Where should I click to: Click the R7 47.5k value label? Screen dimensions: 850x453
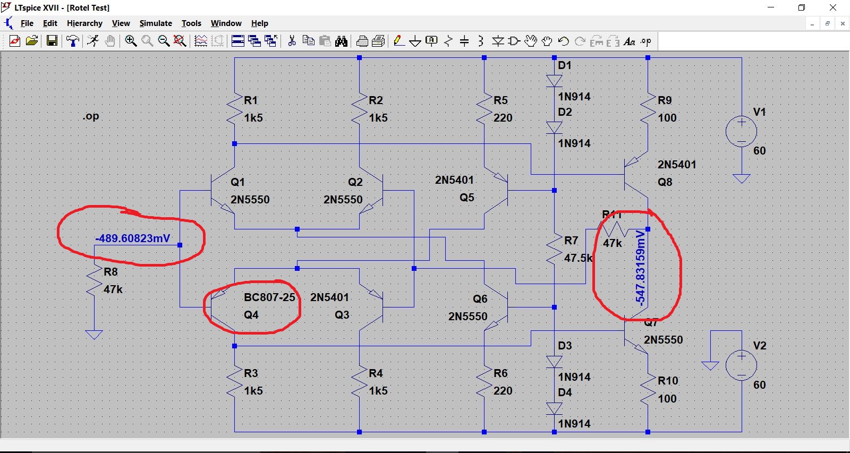[x=578, y=258]
